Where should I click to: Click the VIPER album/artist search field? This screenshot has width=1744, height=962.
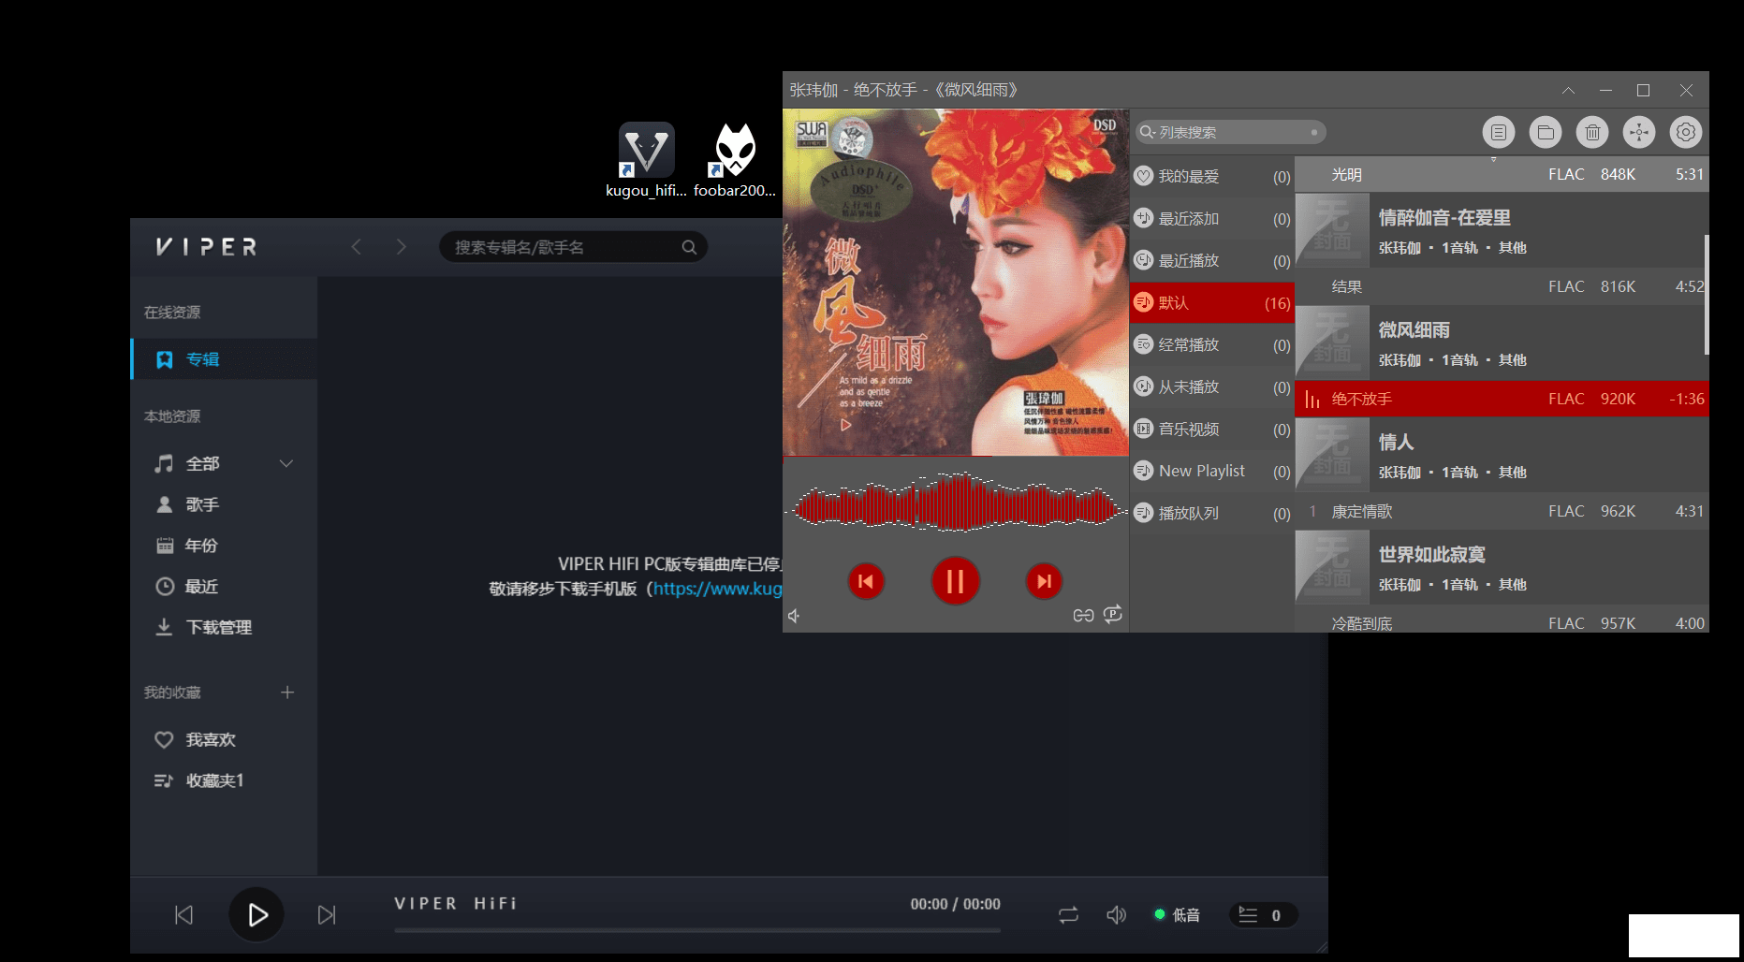(x=573, y=247)
